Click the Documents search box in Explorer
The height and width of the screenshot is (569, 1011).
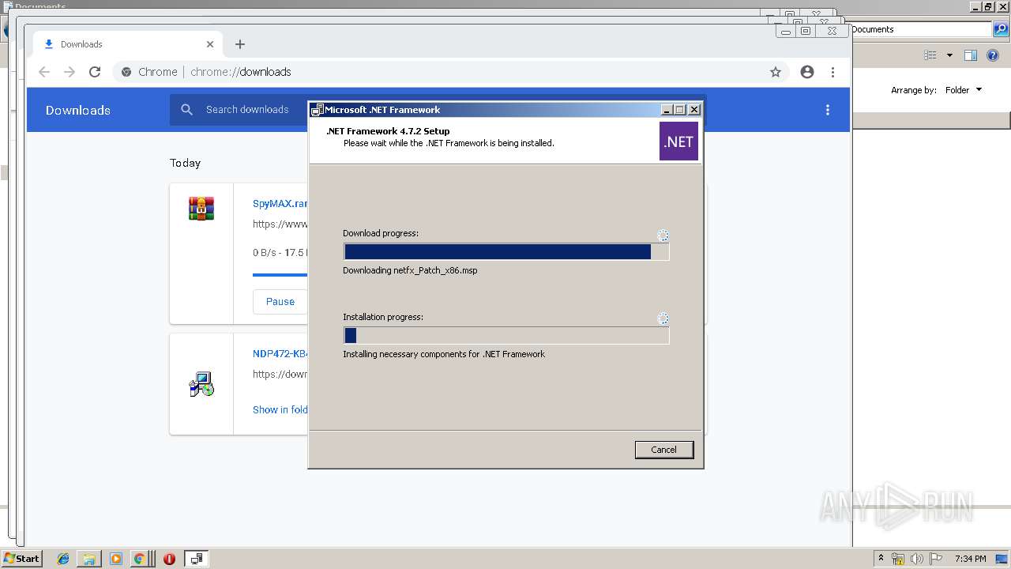click(921, 29)
